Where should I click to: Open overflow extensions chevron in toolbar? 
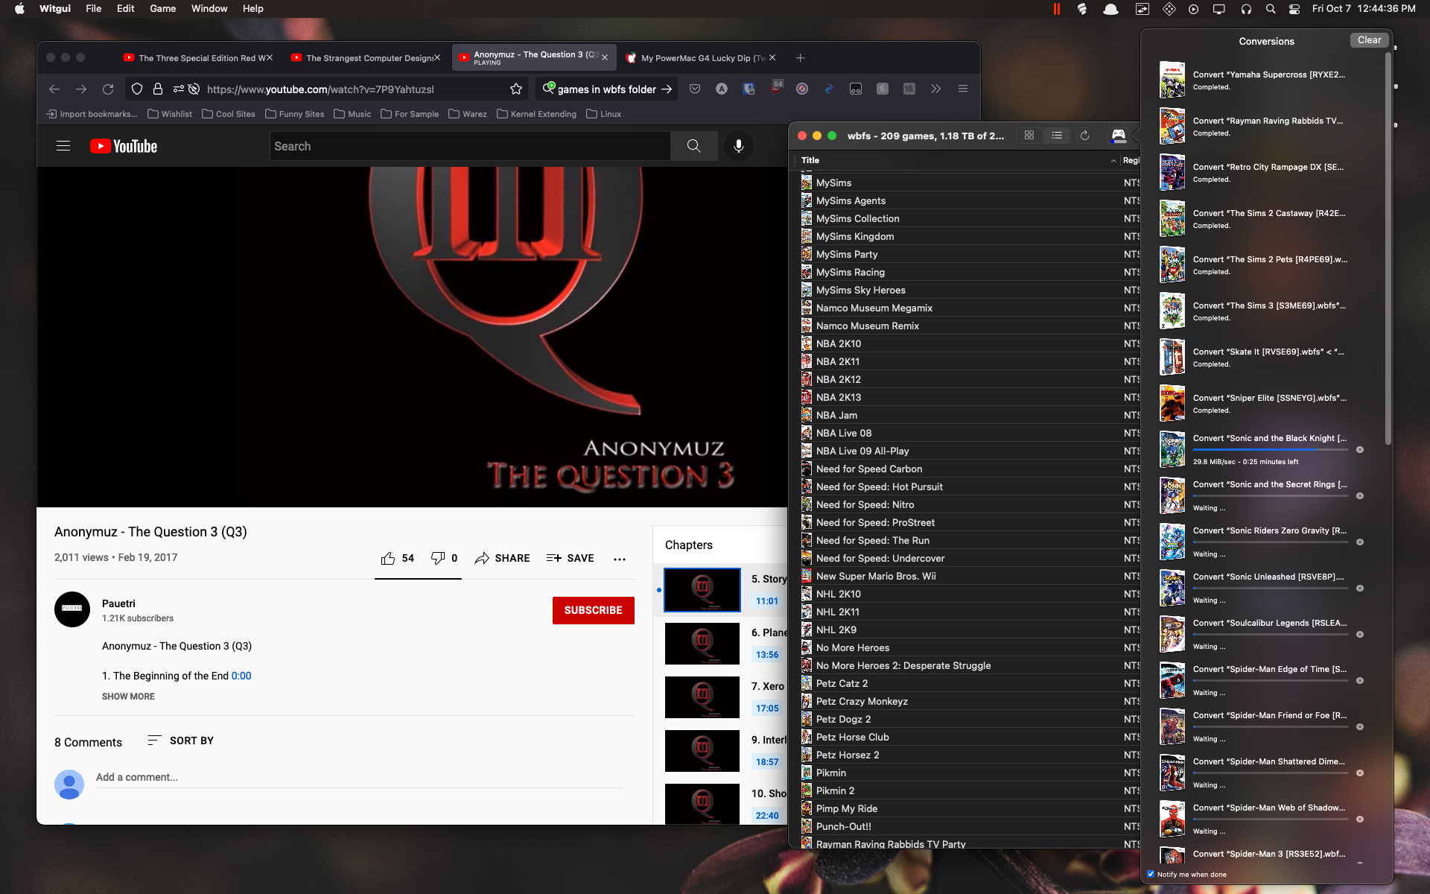click(x=935, y=89)
